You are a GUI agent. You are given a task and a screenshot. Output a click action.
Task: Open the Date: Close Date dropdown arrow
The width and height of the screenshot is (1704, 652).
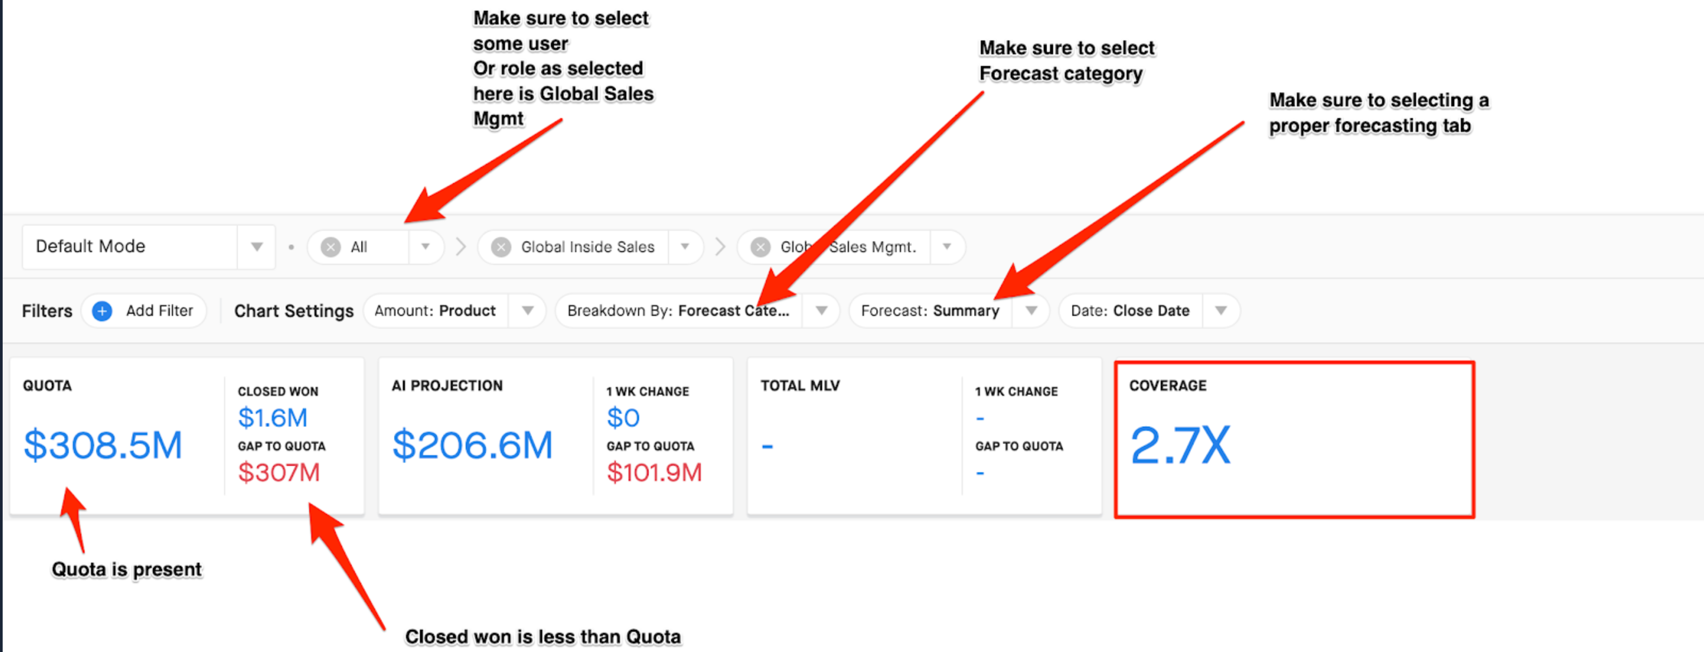pos(1221,311)
